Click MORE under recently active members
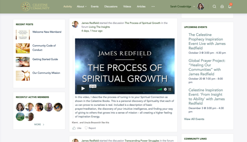The height and width of the screenshot is (142, 247). pos(39,124)
